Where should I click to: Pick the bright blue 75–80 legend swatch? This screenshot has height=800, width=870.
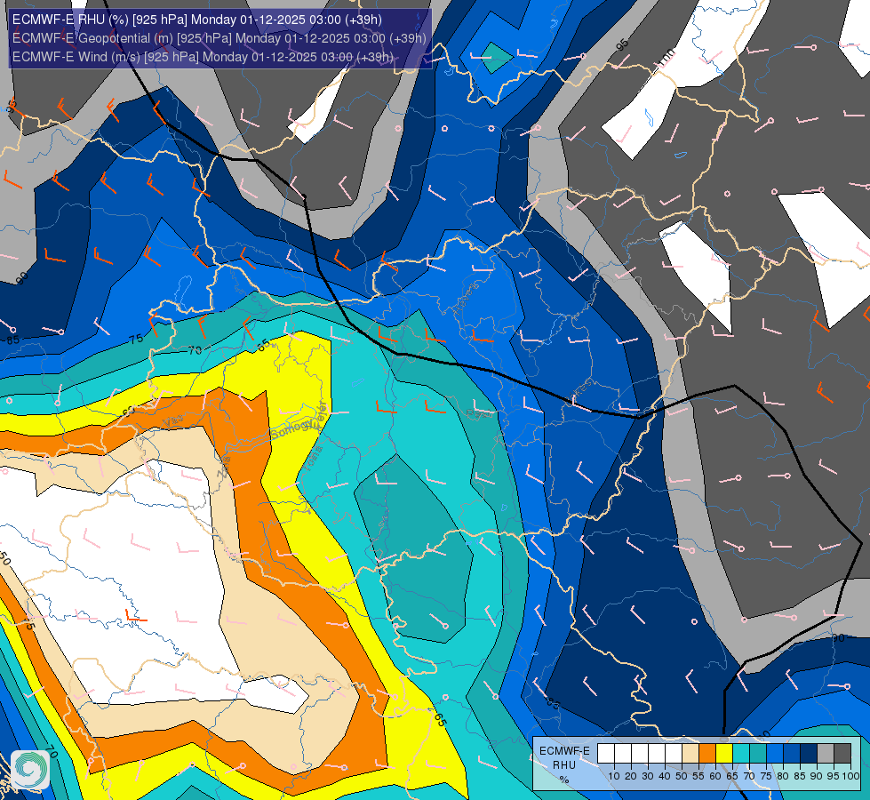pyautogui.click(x=775, y=753)
